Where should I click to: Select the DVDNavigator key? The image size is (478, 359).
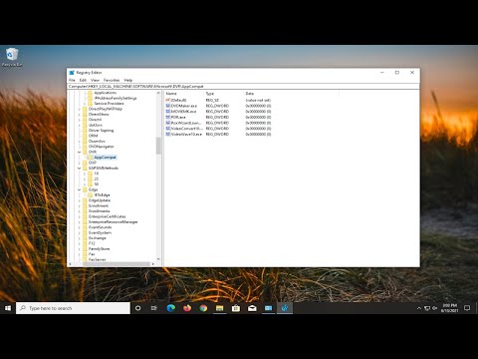coord(102,147)
